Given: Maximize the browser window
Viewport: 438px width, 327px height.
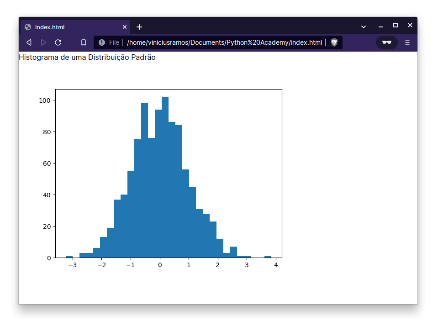Looking at the screenshot, I should (396, 26).
